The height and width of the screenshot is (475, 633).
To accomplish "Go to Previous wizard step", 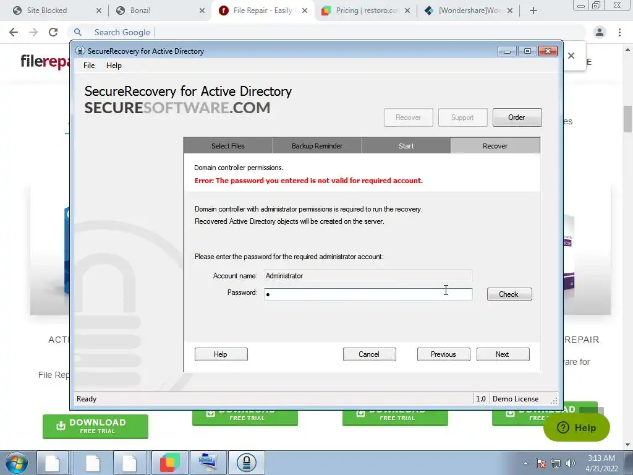I will [443, 354].
